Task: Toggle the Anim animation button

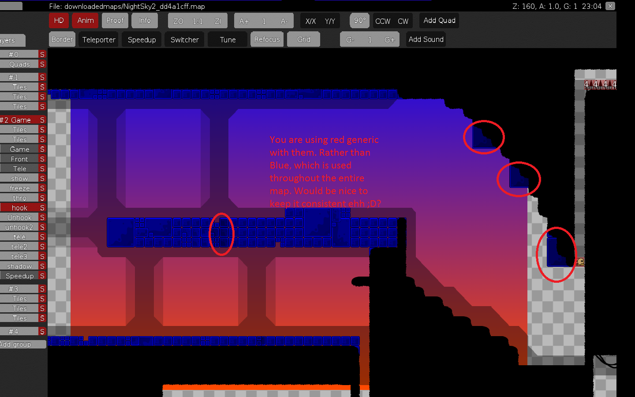Action: click(85, 21)
